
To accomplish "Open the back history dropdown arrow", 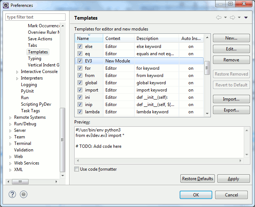I will [x=225, y=17].
